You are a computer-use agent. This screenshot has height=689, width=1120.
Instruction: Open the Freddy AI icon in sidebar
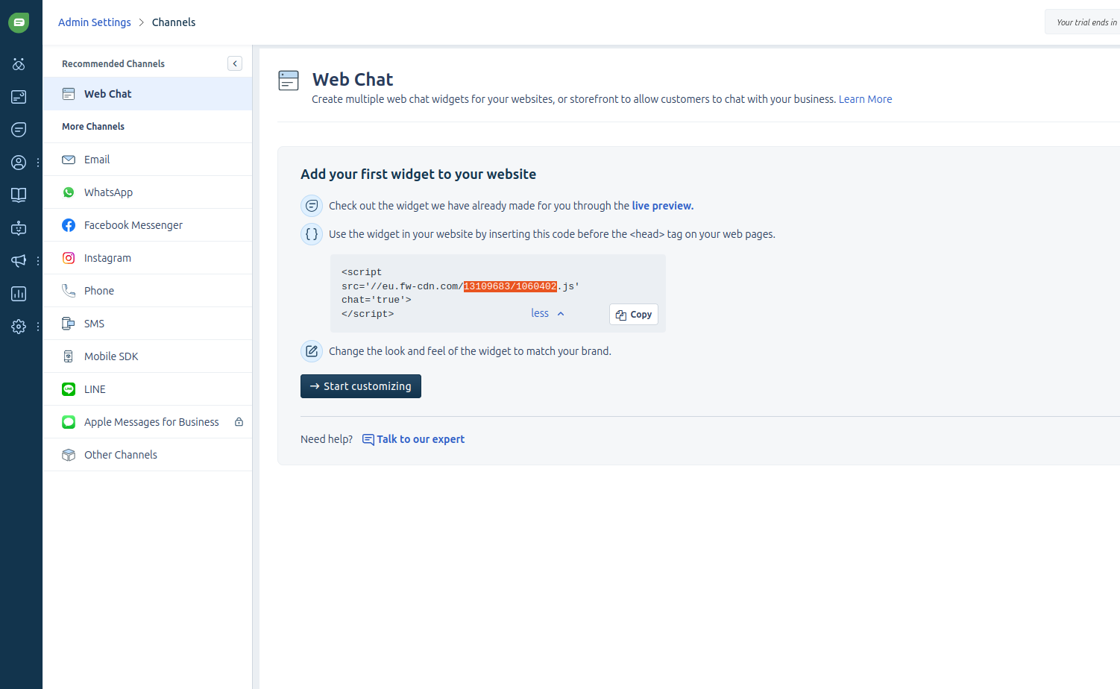point(19,63)
